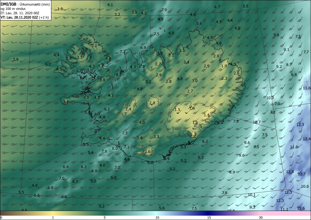Click the map value 12.7
The height and width of the screenshot is (220, 311).
[x=302, y=174]
